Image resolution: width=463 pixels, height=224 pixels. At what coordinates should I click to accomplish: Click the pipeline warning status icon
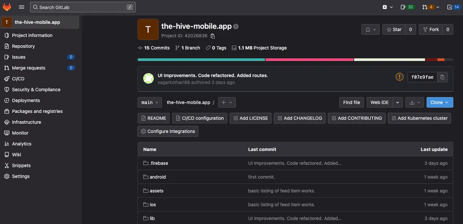point(399,77)
